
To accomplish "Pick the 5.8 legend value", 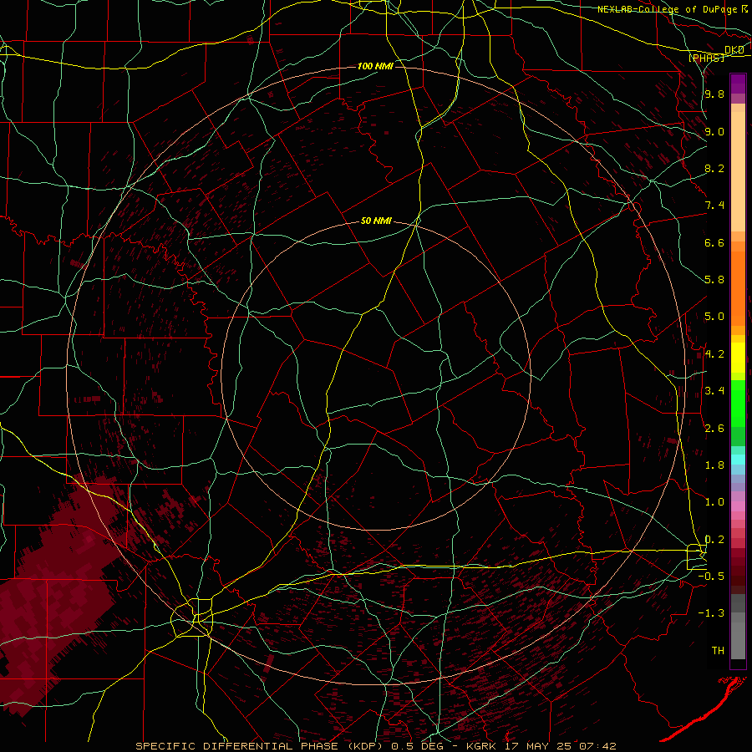I will [x=714, y=280].
